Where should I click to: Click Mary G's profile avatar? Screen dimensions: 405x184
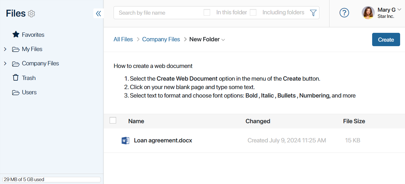point(368,13)
